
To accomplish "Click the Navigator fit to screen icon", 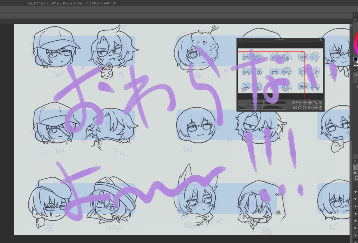I will [x=315, y=103].
